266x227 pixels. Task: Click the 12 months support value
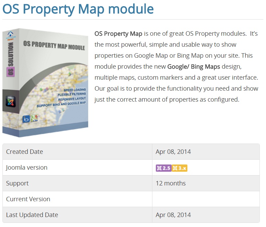click(171, 183)
